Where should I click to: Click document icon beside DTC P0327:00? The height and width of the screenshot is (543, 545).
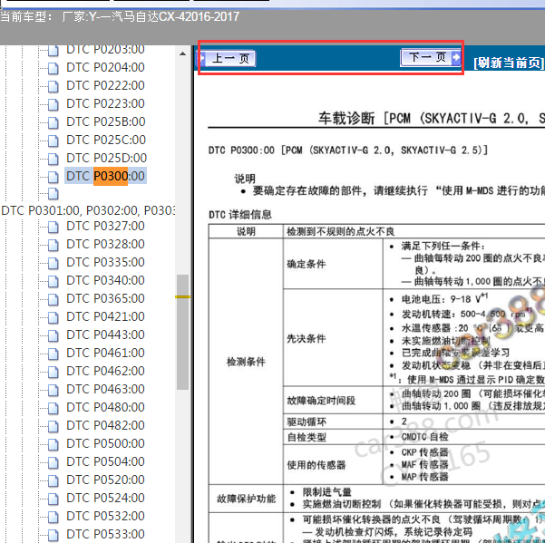[54, 227]
